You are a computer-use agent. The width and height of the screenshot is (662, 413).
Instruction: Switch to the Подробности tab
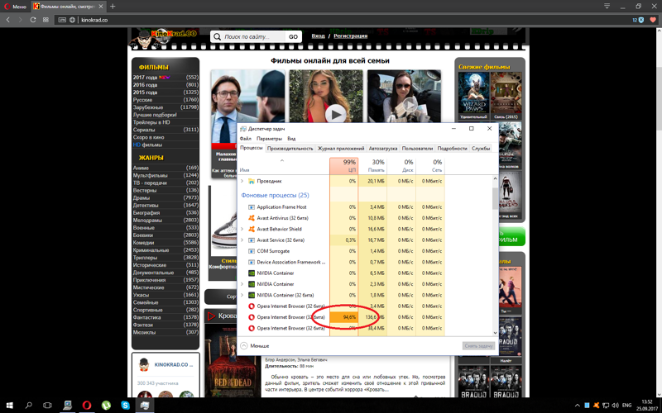(x=452, y=149)
